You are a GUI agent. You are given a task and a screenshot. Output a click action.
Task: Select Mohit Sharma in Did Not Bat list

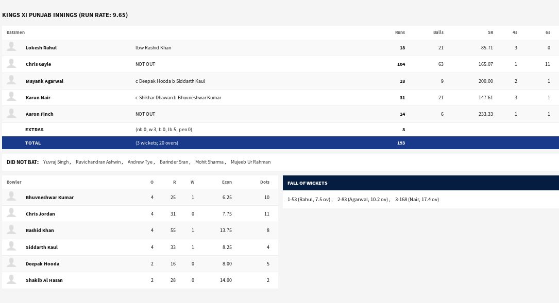tap(209, 162)
